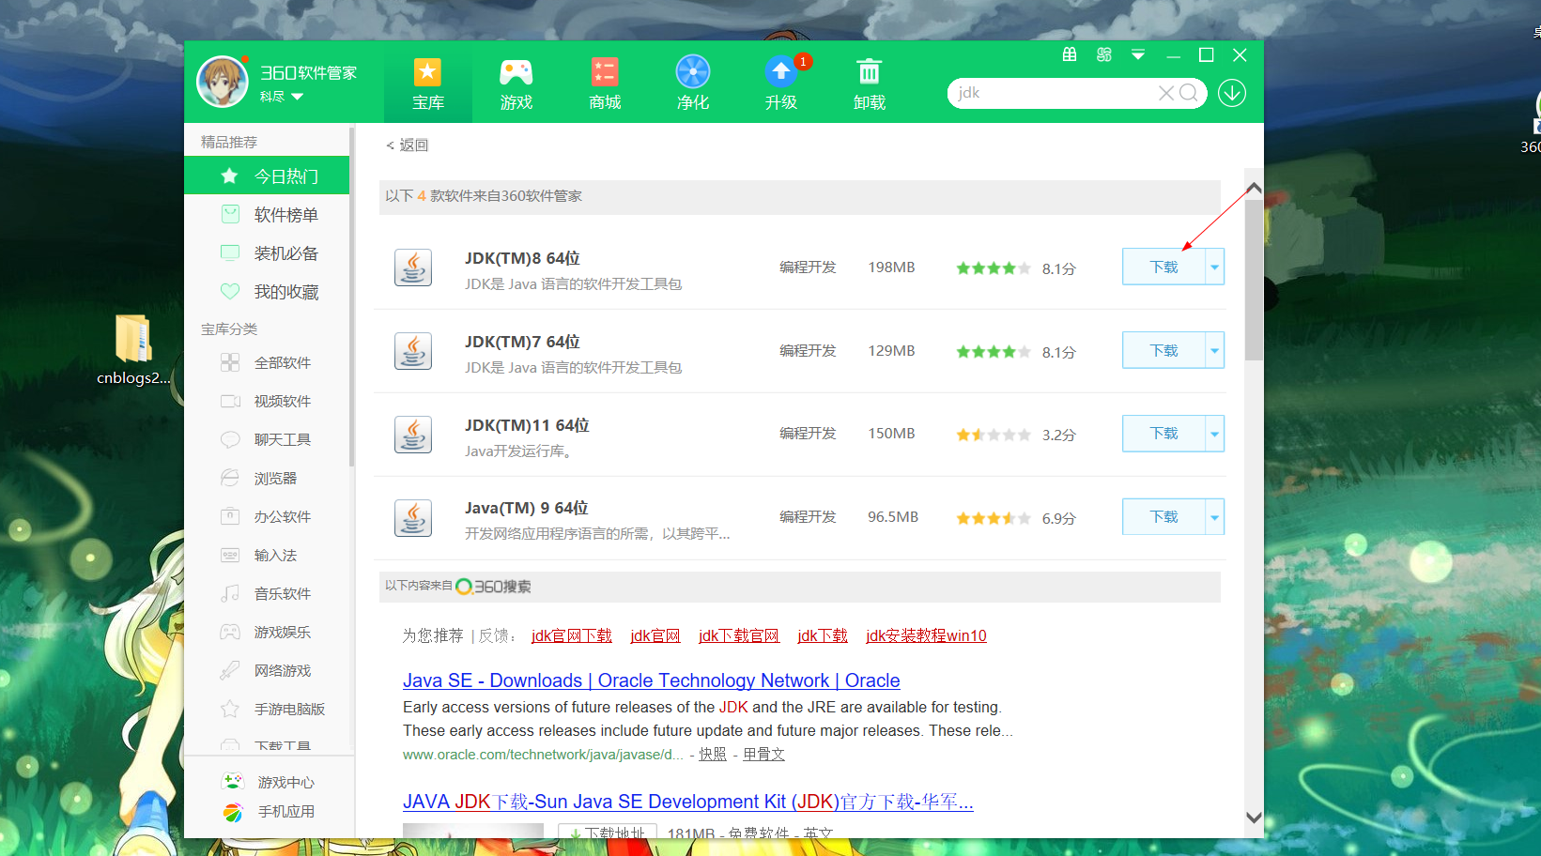This screenshot has height=856, width=1541.
Task: Click the Java(TM) 9 64位 Java icon
Action: point(413,518)
